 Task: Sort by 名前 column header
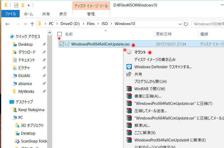tap(69, 34)
